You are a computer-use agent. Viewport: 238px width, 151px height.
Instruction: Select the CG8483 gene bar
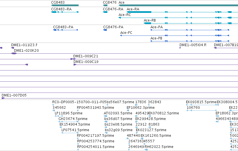point(65,5)
